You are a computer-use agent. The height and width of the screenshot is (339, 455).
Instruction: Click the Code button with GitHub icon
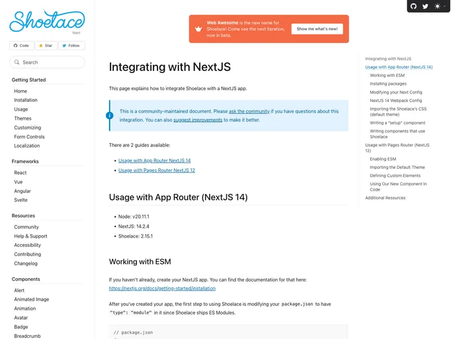[x=21, y=46]
